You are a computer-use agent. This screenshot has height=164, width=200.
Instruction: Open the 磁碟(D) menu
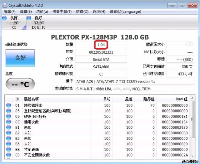click(82, 12)
